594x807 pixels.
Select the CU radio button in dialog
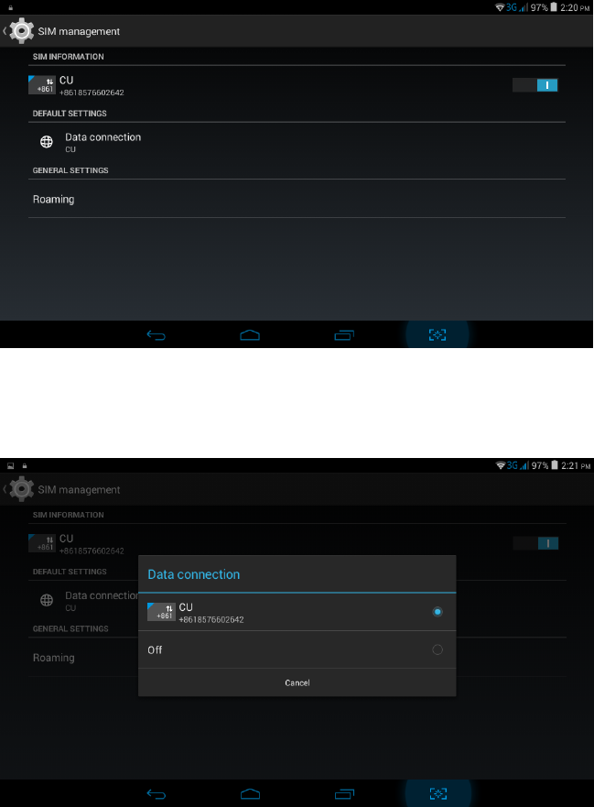click(x=437, y=612)
